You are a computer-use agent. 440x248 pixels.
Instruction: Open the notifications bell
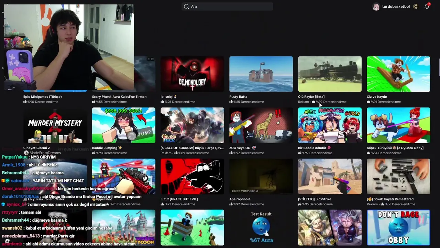[x=427, y=7]
